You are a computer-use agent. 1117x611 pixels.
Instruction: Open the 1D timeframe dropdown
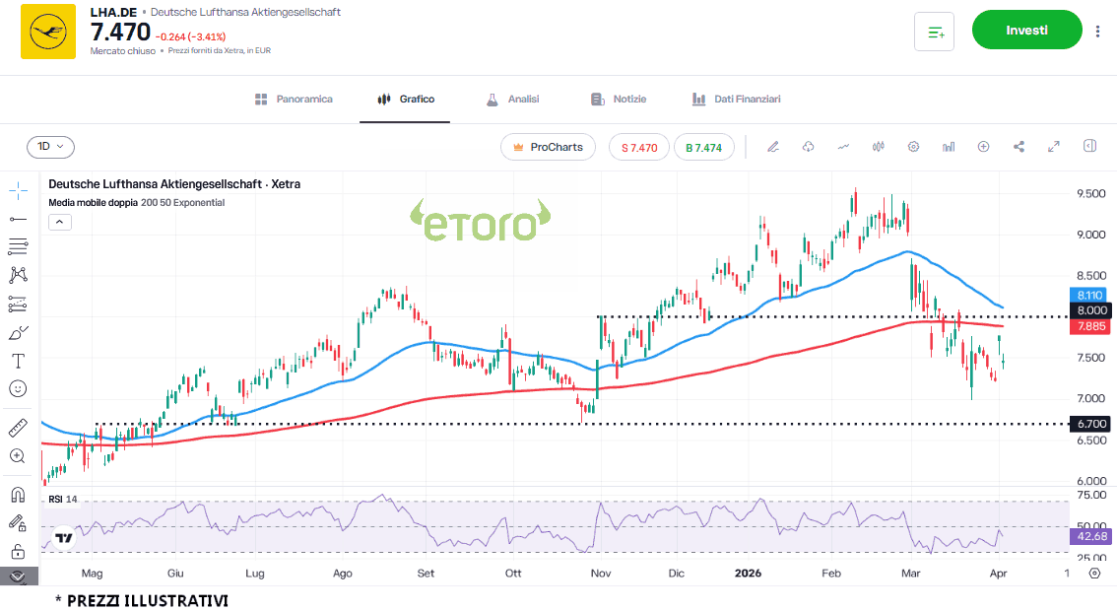pos(50,147)
